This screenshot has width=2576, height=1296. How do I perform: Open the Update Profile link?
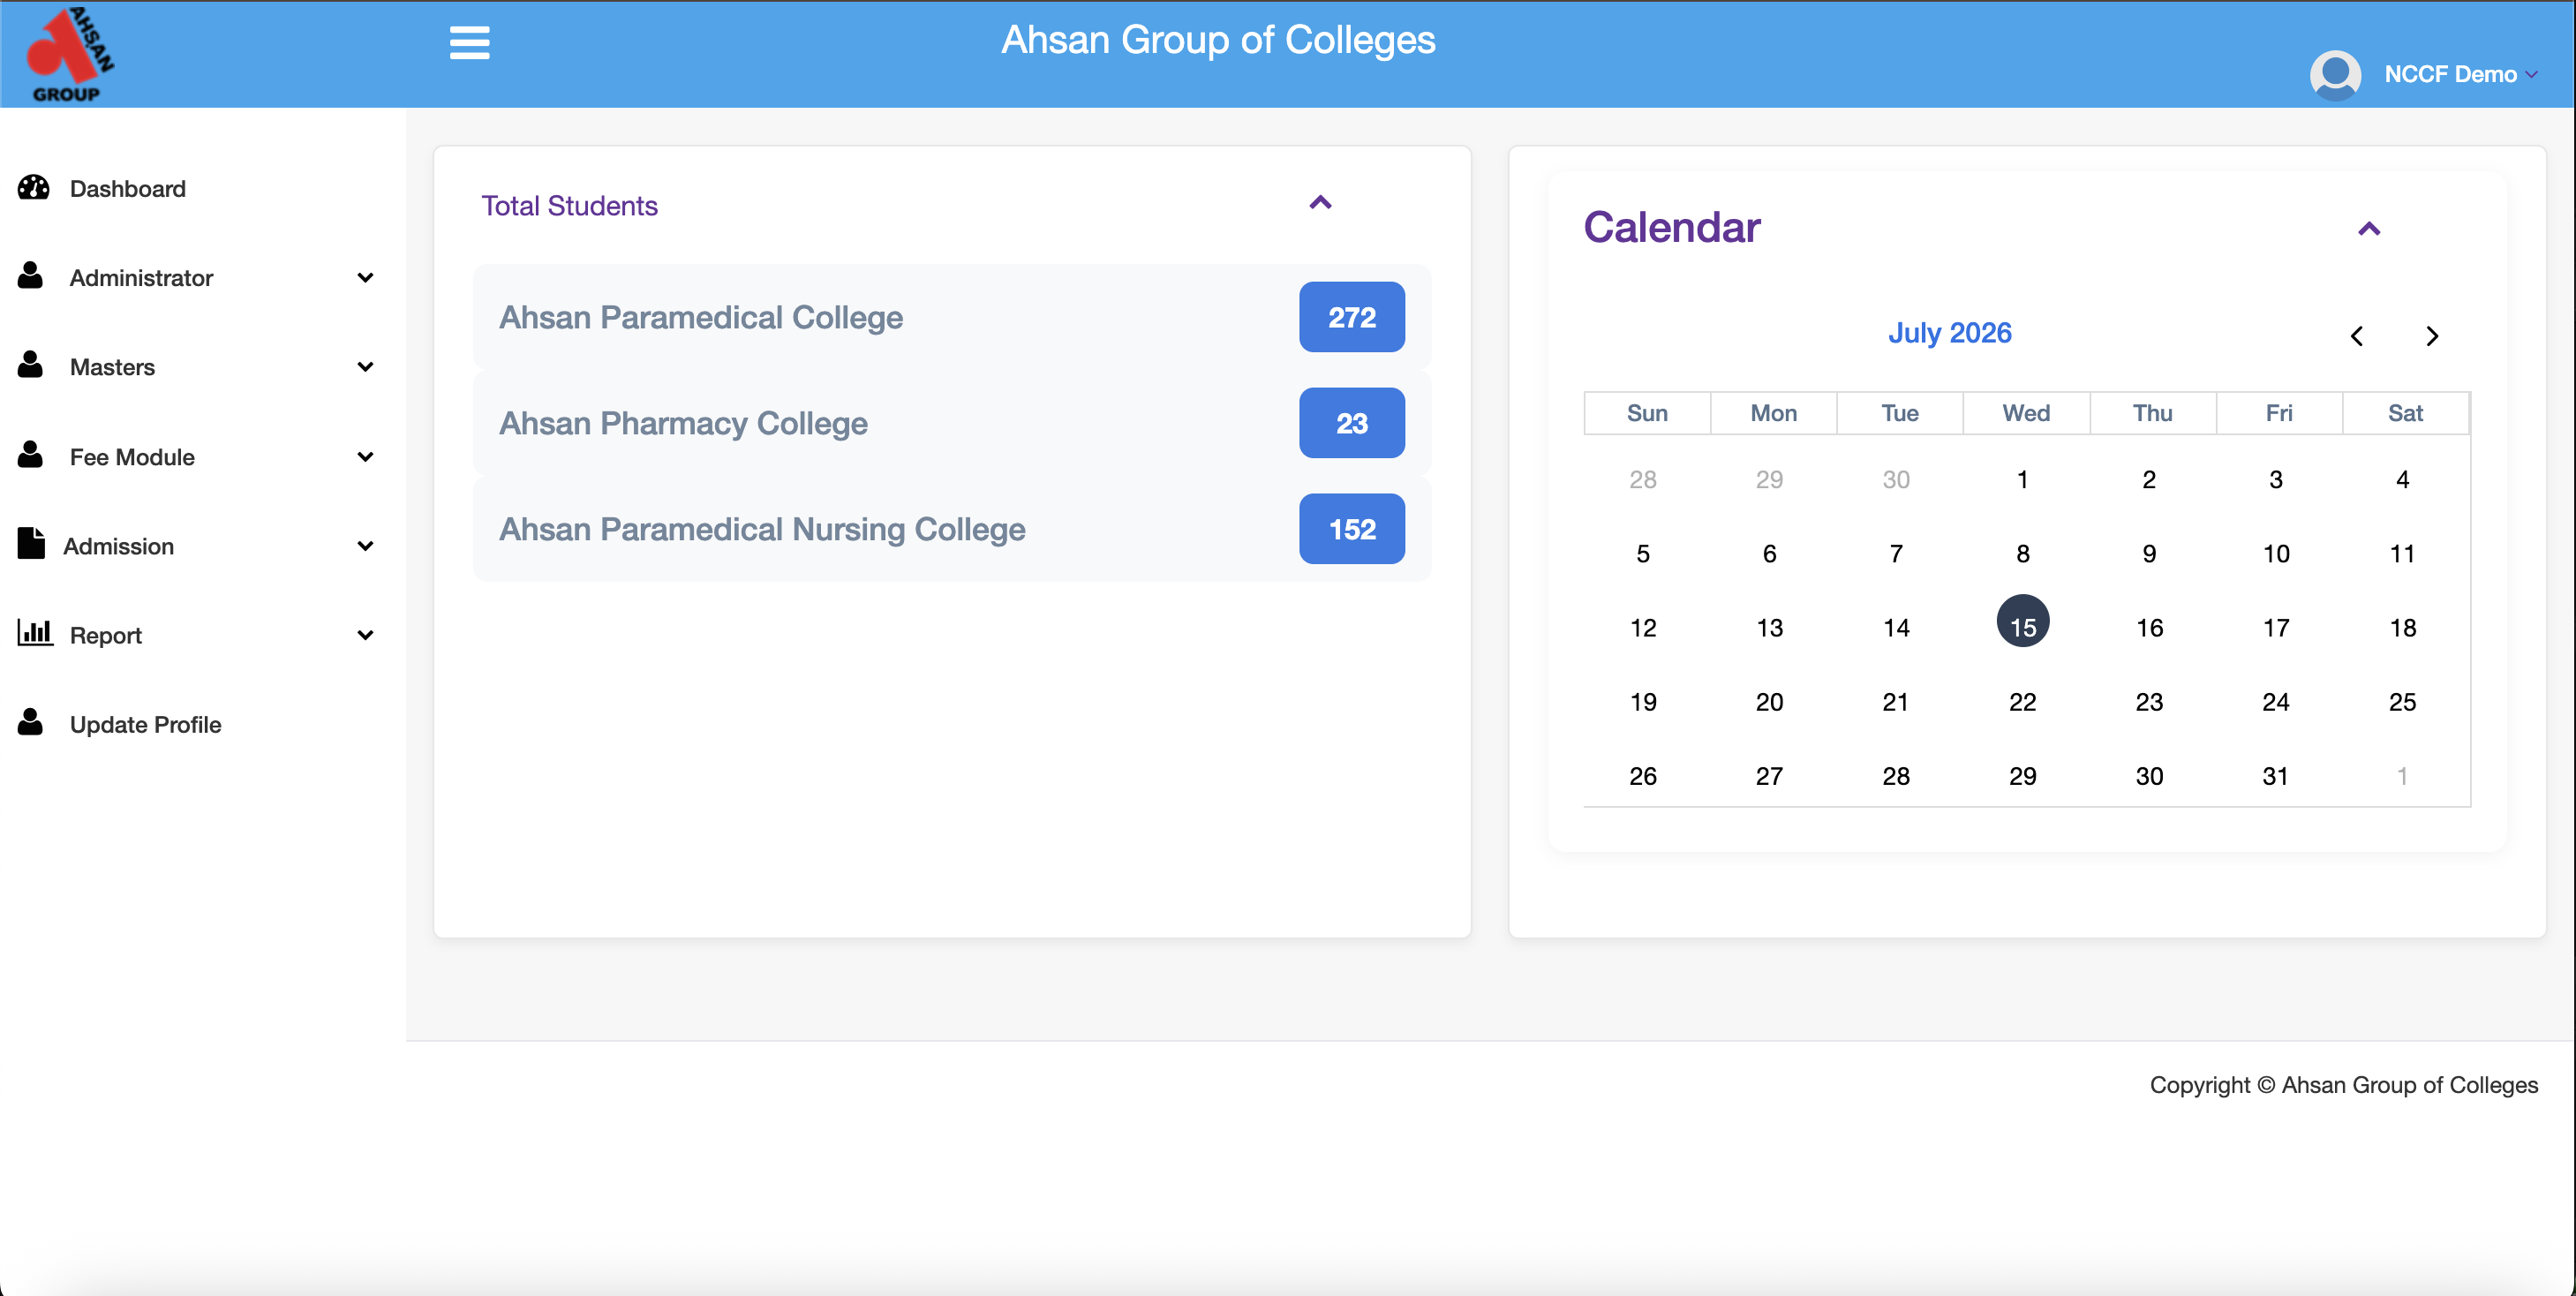click(x=145, y=725)
